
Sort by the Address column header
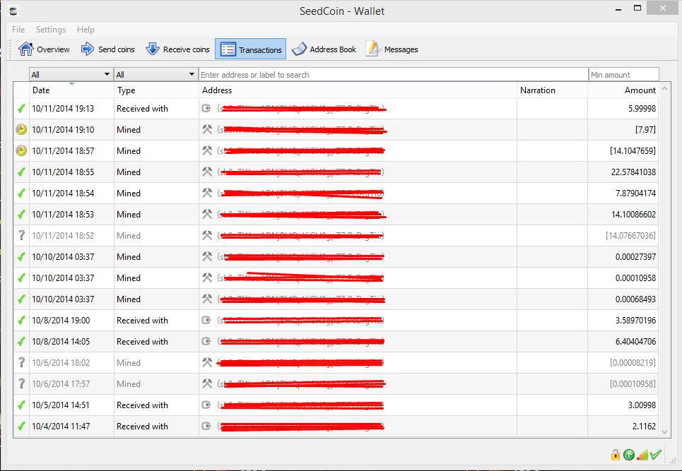point(358,90)
